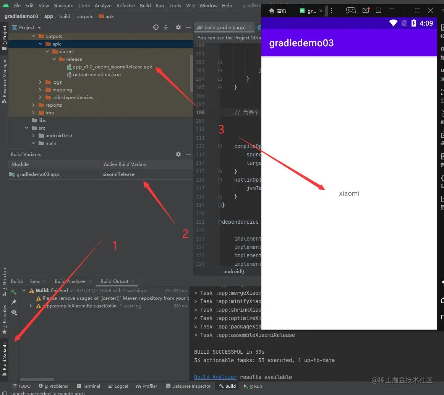Image resolution: width=444 pixels, height=395 pixels.
Task: Open Build Variants panel settings gear
Action: pos(178,154)
